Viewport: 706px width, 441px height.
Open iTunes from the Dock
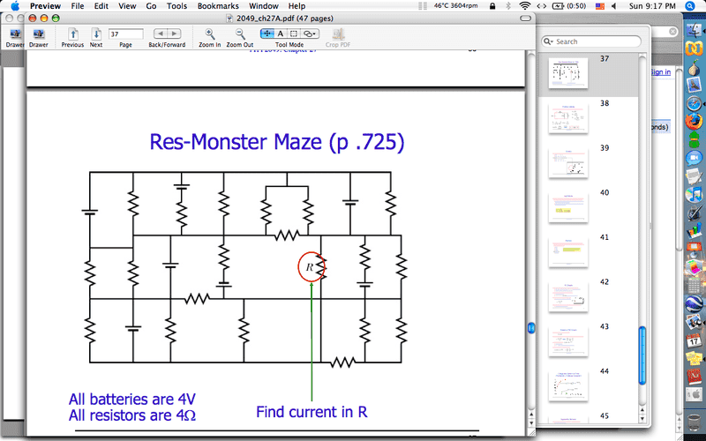pyautogui.click(x=694, y=194)
